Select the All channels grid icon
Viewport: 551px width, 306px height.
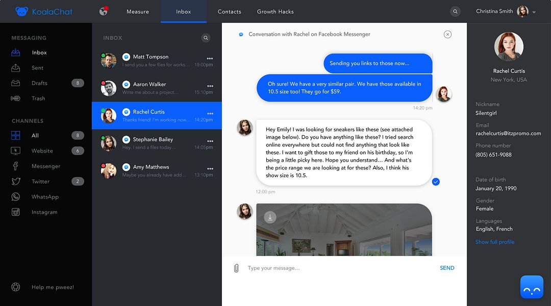click(15, 135)
